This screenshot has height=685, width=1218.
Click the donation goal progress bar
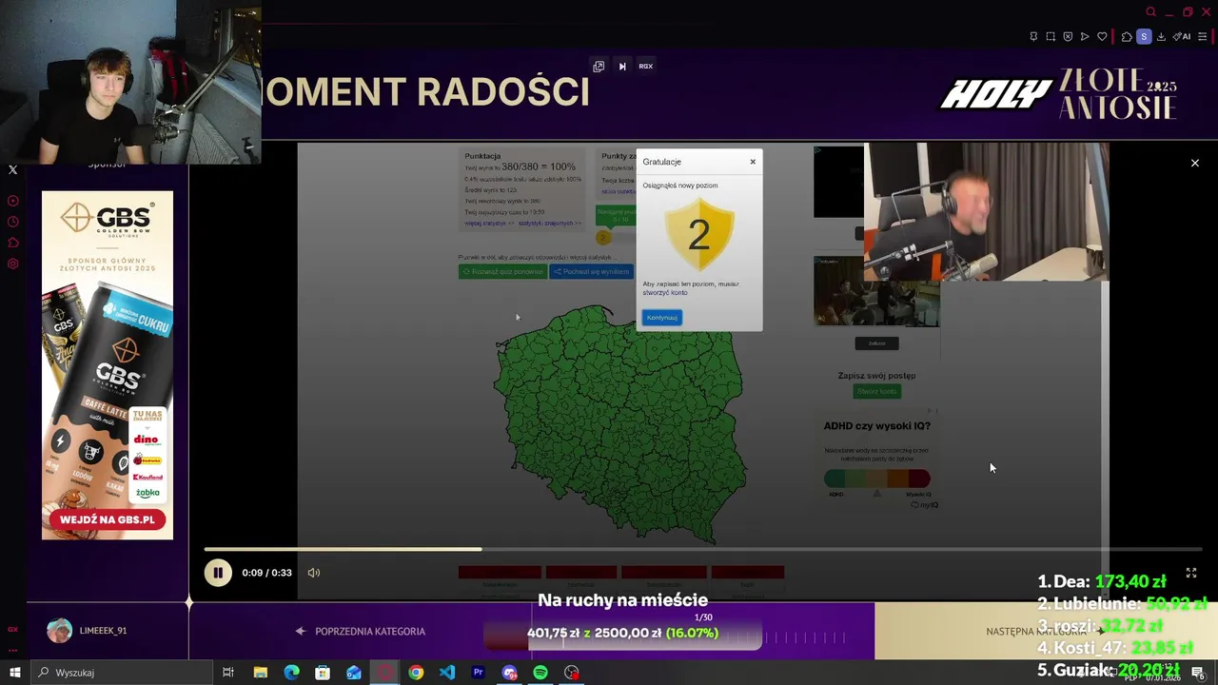pyautogui.click(x=623, y=633)
